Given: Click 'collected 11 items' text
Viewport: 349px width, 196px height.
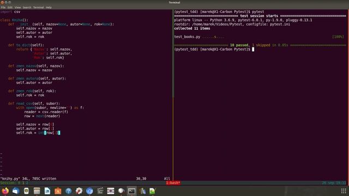Looking at the screenshot, I should tap(192, 28).
